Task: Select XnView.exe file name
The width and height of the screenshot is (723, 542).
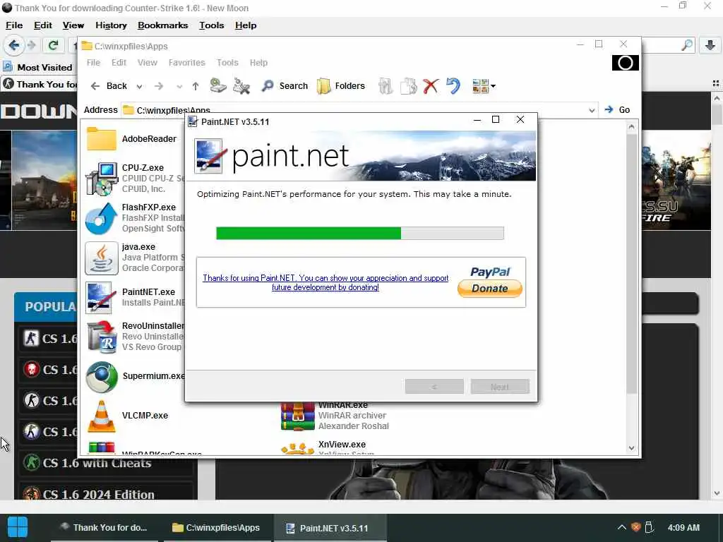Action: pyautogui.click(x=342, y=445)
